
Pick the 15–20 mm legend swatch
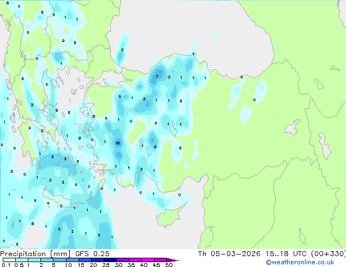point(85,260)
